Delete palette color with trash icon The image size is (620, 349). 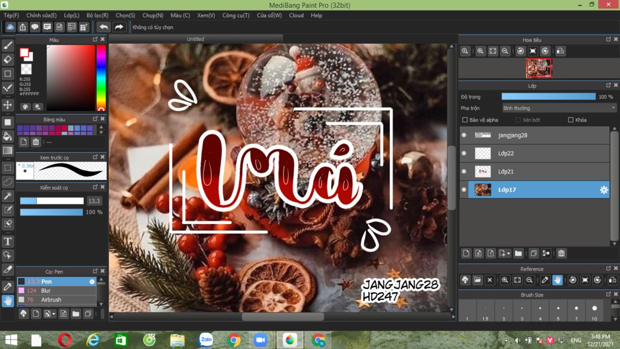pyautogui.click(x=36, y=142)
